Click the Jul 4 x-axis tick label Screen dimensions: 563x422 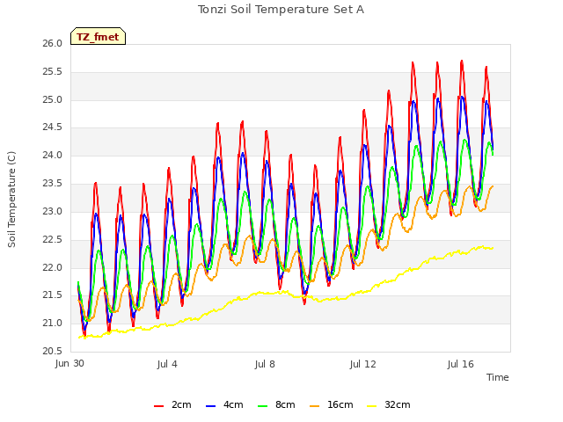coord(167,364)
